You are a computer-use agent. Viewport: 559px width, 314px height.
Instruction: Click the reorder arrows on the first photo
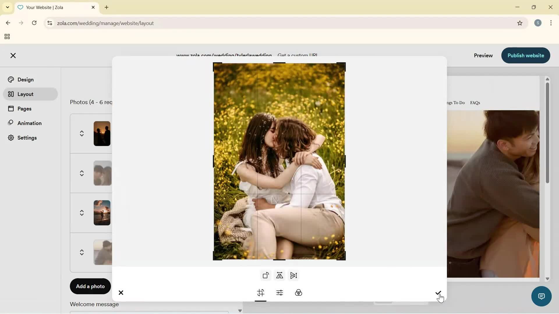(x=82, y=133)
